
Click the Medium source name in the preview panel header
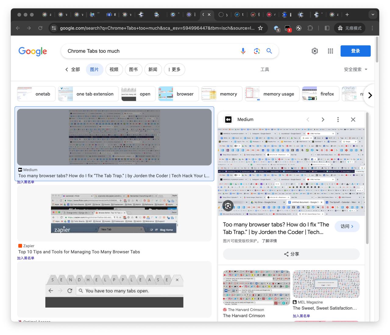click(x=245, y=119)
